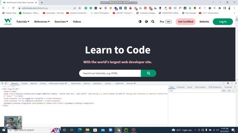
Task: Open the Exercises dropdown menu
Action: (x=61, y=21)
